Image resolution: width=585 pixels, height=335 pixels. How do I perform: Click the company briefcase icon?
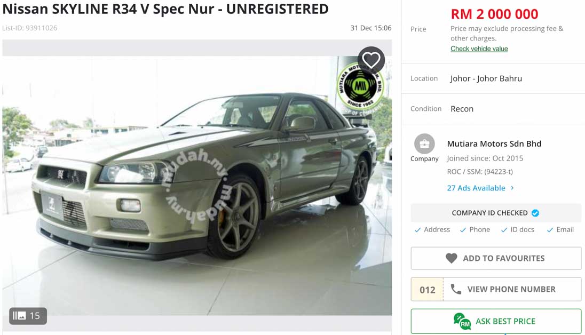(424, 143)
